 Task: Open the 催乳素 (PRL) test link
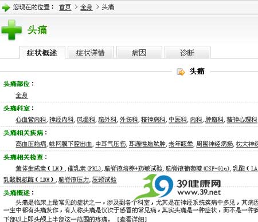tap(84, 169)
